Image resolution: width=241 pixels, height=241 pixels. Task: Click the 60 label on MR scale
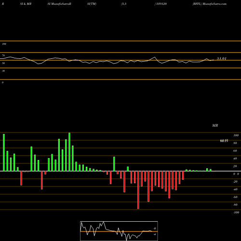(x=235, y=151)
